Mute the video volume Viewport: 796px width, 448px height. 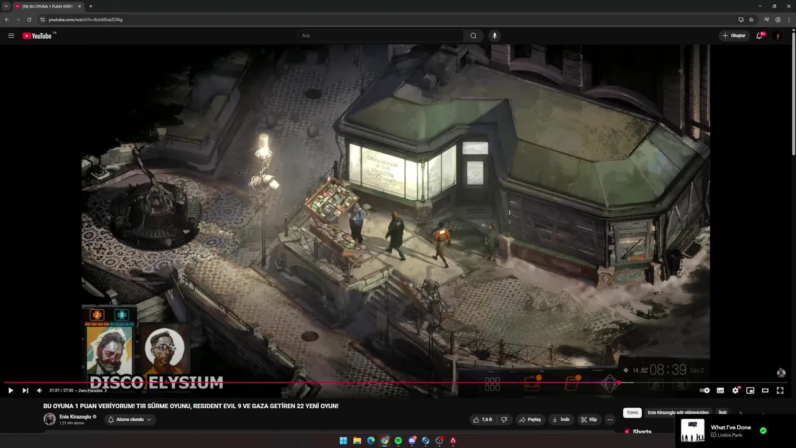click(39, 390)
